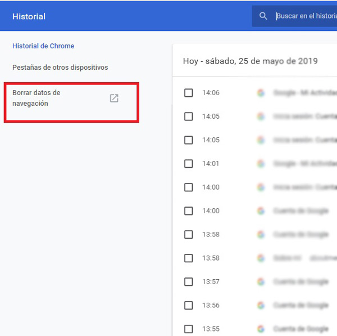Click the Google favicon on the 13:57 entry
This screenshot has width=337, height=336.
coord(261,281)
